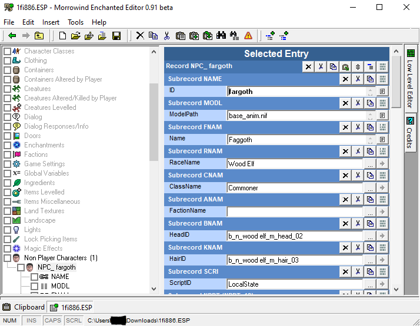Select the MODL tree item
The image size is (420, 326).
click(60, 286)
